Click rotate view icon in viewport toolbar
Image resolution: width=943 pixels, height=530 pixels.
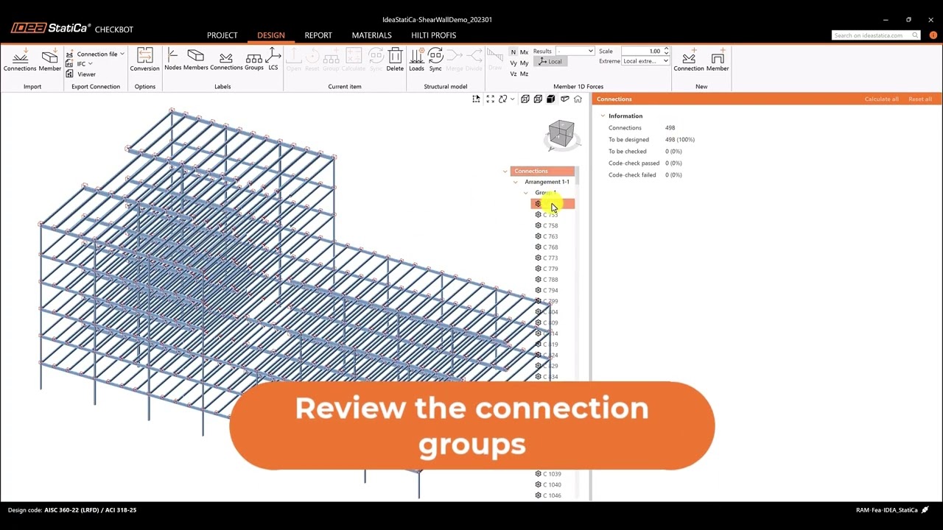point(502,99)
